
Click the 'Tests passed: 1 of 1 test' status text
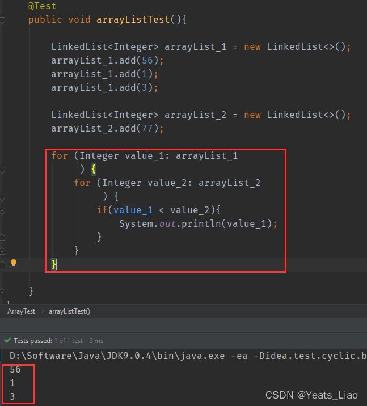pyautogui.click(x=58, y=340)
